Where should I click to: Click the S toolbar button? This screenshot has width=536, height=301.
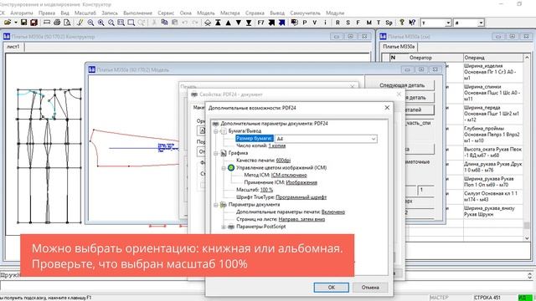348,23
